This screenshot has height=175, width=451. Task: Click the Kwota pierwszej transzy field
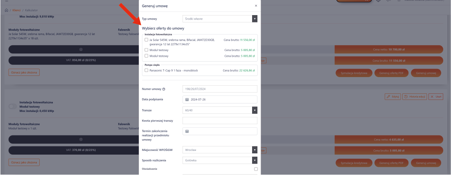point(219,121)
